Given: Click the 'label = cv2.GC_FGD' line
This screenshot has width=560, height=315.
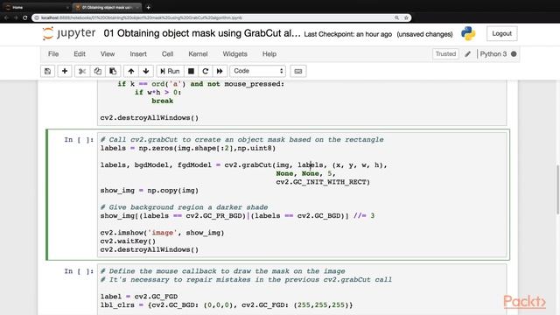Looking at the screenshot, I should pyautogui.click(x=139, y=297).
